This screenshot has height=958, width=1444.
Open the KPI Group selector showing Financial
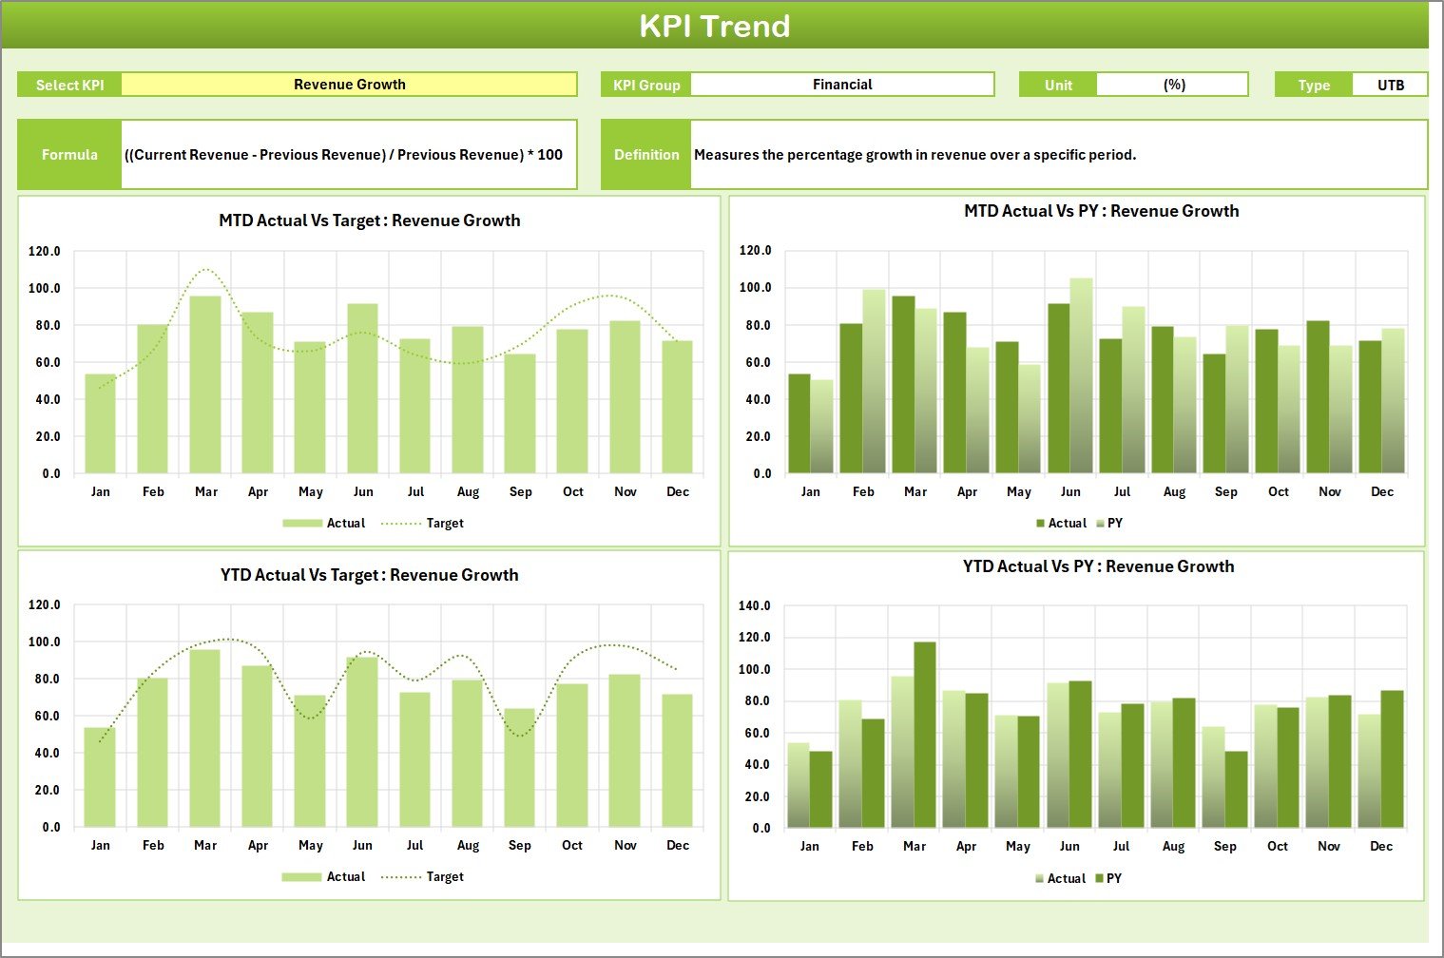842,84
